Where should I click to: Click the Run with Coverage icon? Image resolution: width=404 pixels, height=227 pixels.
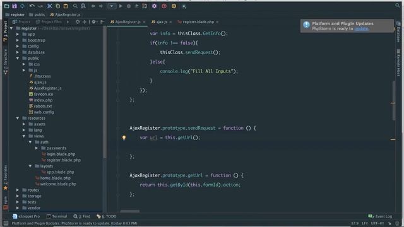click(x=136, y=6)
